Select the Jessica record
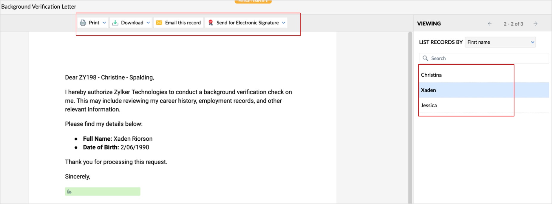Image resolution: width=552 pixels, height=204 pixels. [484, 105]
